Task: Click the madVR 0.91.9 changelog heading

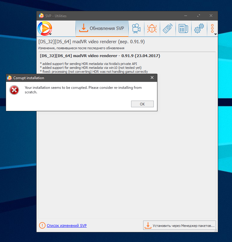Action: point(100,56)
